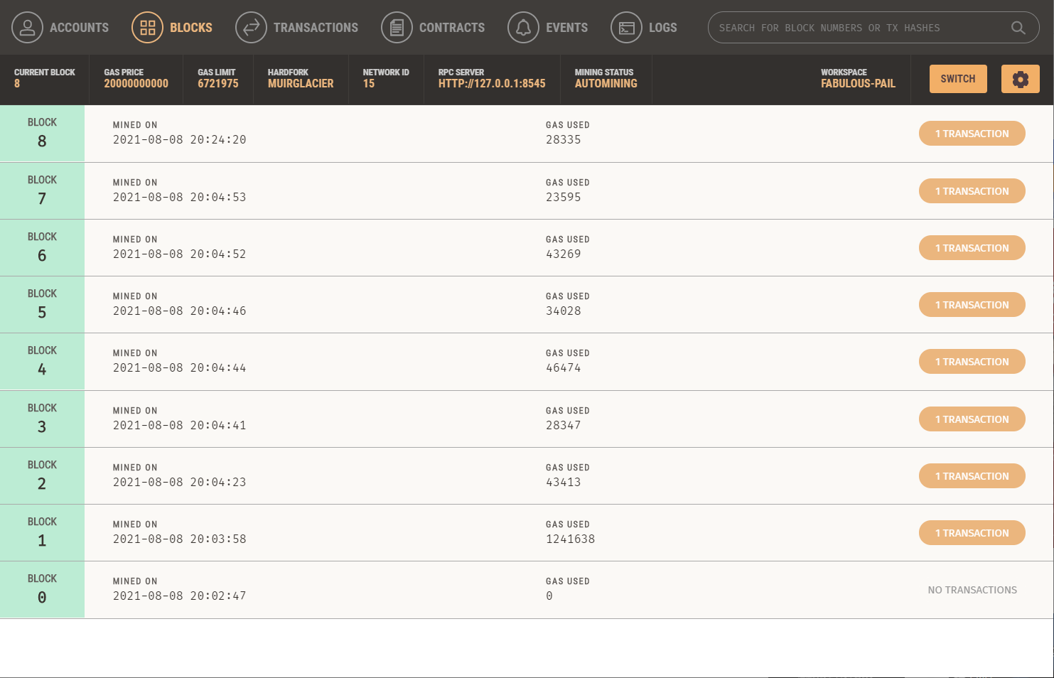Click the Block 8 green cell

click(42, 134)
